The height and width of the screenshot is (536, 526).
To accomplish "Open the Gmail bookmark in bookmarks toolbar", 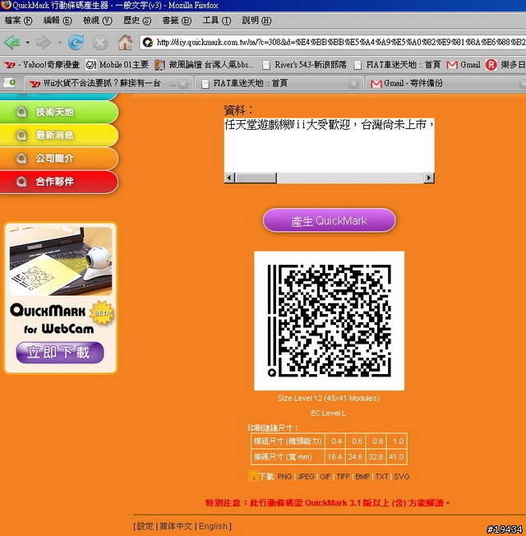I will click(464, 65).
